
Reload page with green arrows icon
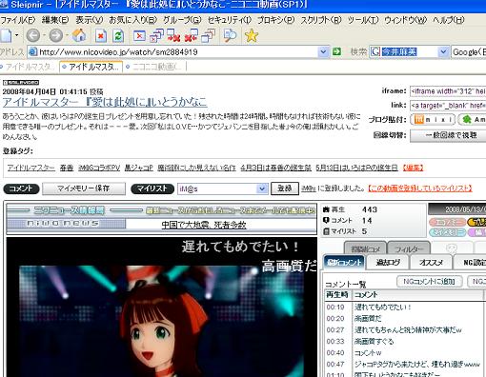(x=118, y=36)
